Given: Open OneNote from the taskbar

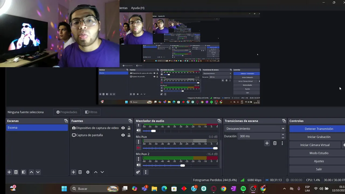Looking at the screenshot, I should tap(233, 189).
